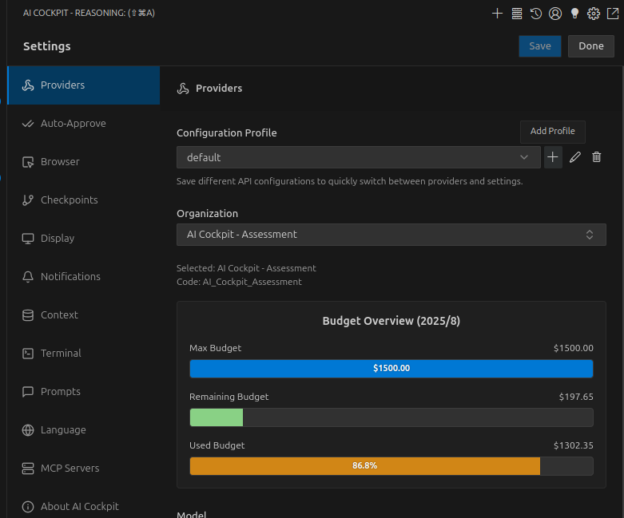Image resolution: width=624 pixels, height=518 pixels.
Task: Click the orange Used Budget progress bar
Action: tap(364, 466)
